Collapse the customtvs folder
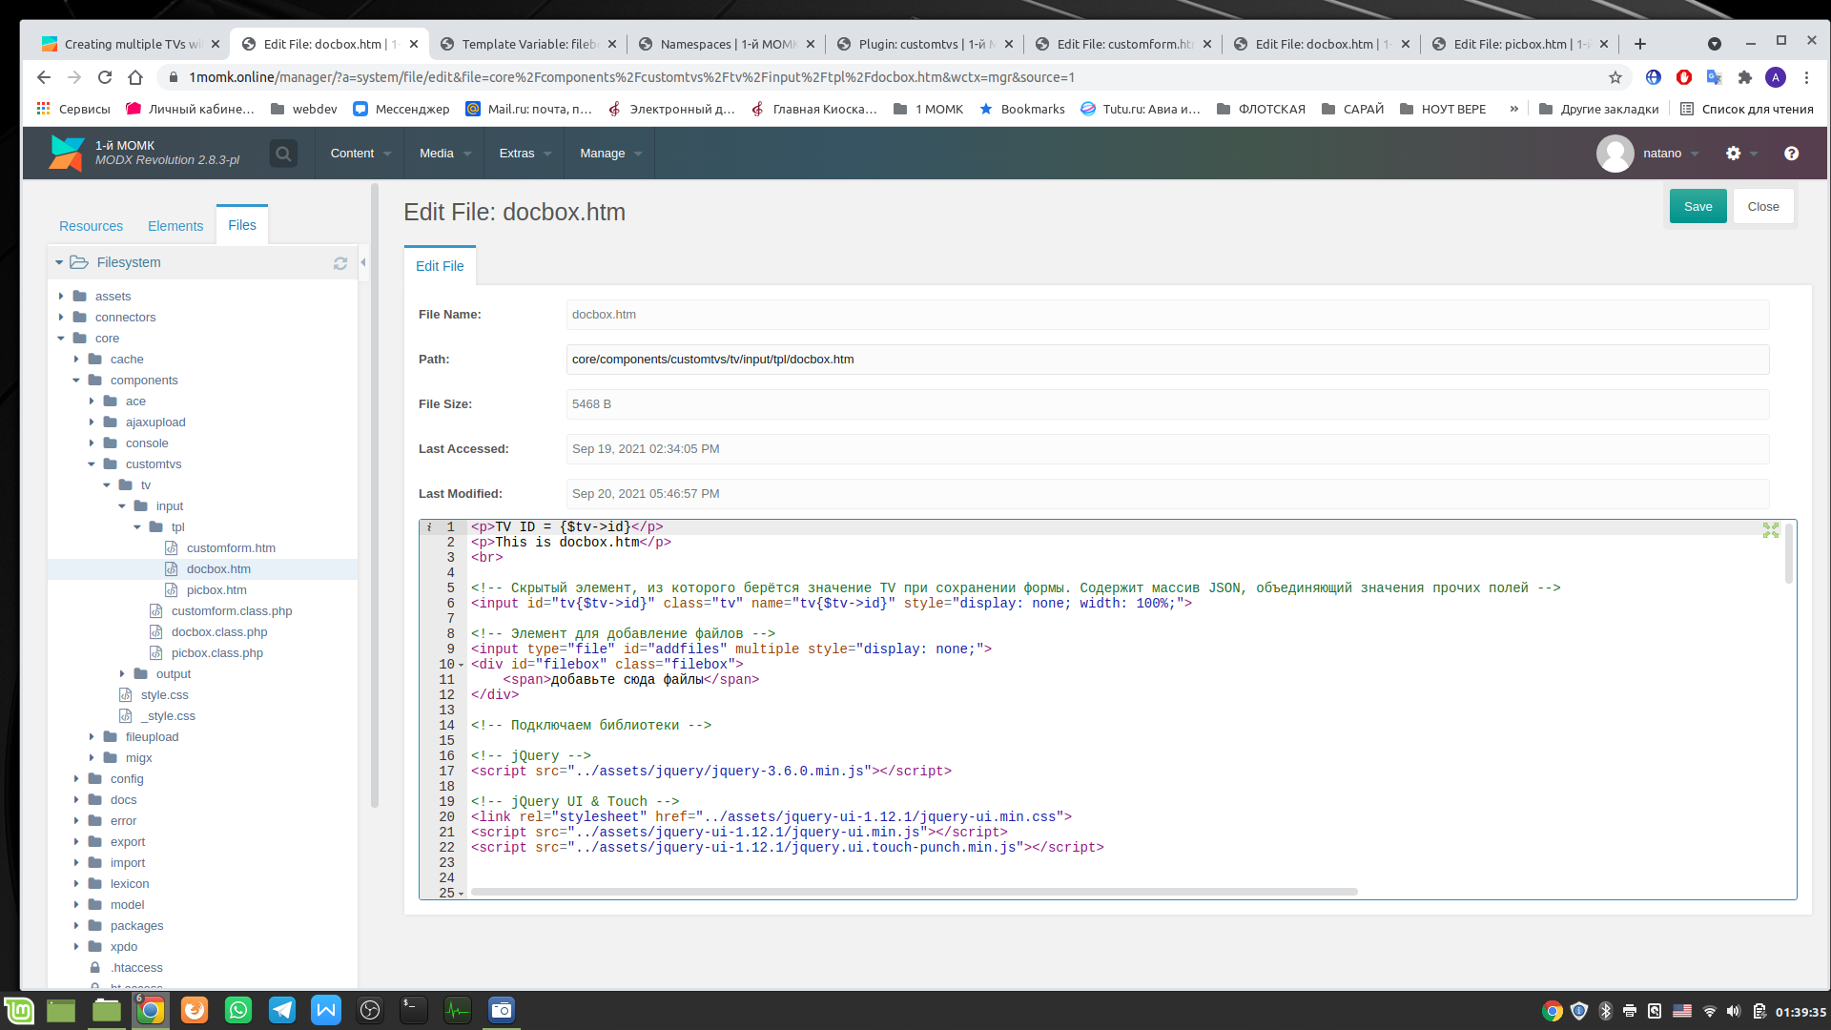1831x1030 pixels. tap(92, 464)
